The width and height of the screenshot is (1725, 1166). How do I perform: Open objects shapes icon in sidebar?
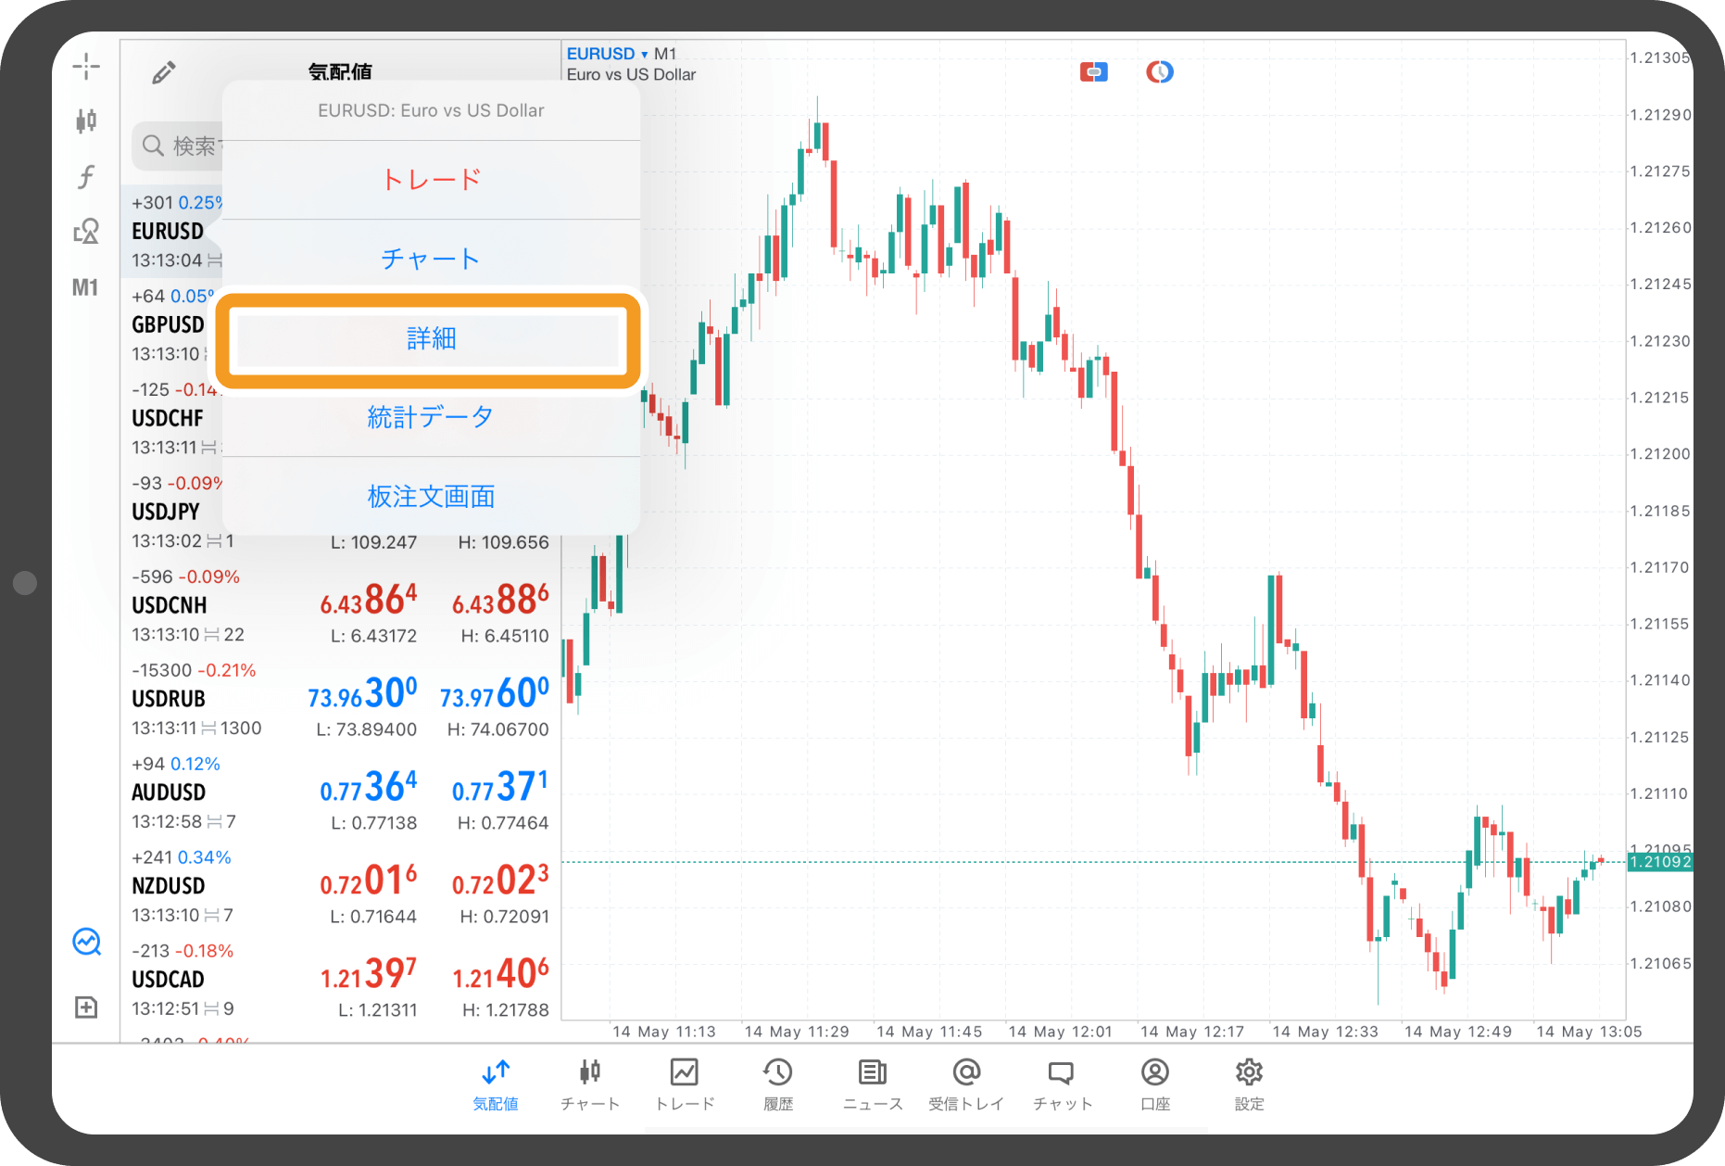click(x=86, y=231)
